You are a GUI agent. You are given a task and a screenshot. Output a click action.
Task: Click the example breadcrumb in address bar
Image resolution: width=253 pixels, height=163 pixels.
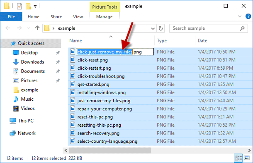(x=66, y=28)
